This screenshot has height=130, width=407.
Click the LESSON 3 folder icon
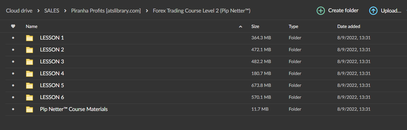tap(29, 62)
